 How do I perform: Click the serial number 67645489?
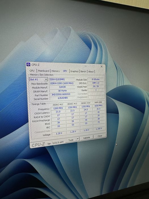pos(63,98)
